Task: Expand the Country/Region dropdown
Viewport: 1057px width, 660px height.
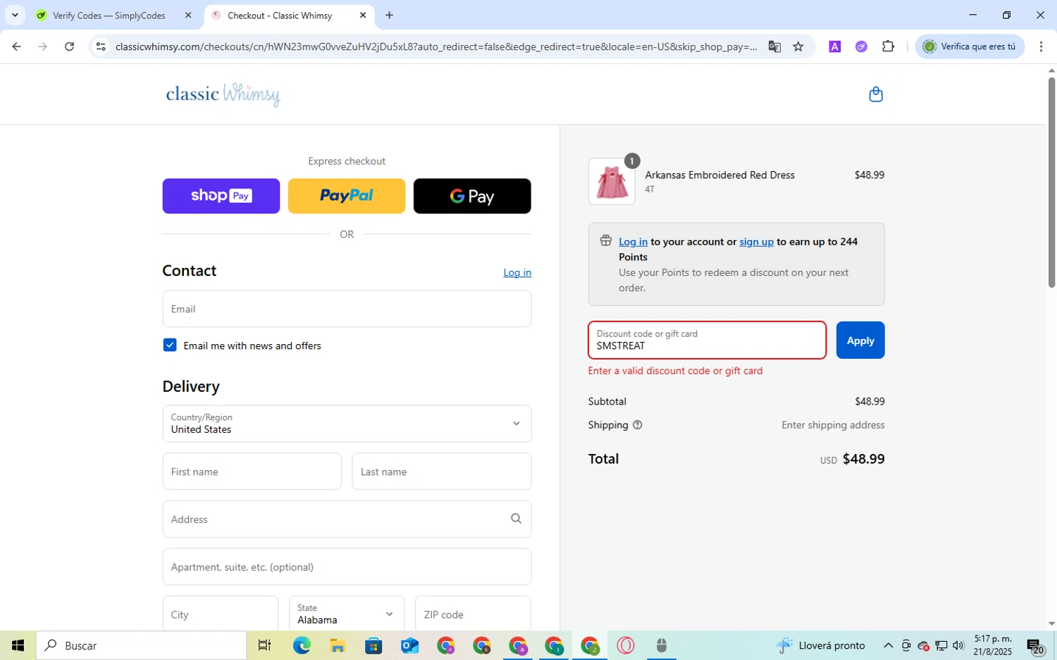Action: pyautogui.click(x=347, y=424)
